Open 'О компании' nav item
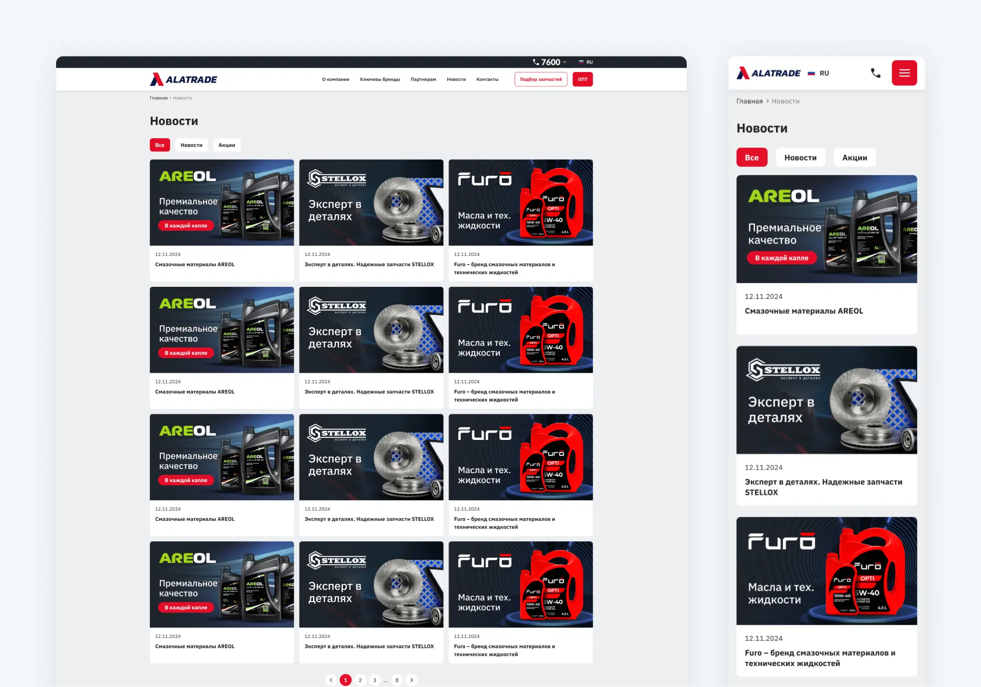This screenshot has width=981, height=687. 335,79
